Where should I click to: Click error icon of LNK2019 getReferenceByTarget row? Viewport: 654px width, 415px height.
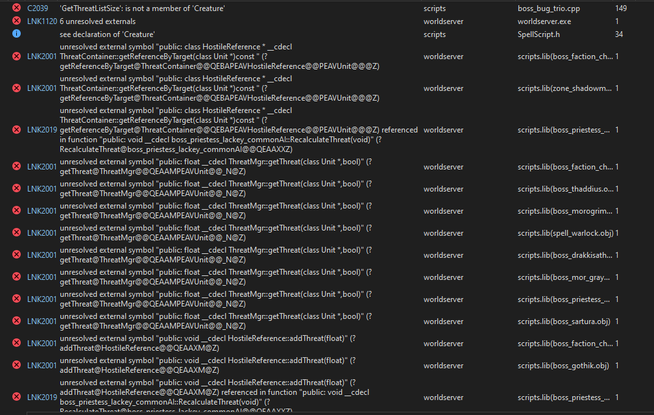pyautogui.click(x=17, y=130)
